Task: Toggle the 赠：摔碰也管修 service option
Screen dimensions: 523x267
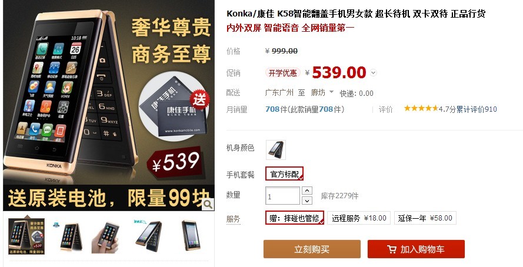Action: point(295,218)
